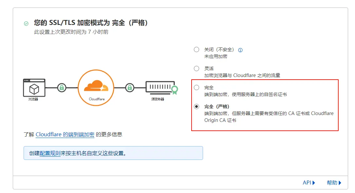Open the 配置规则 link
This screenshot has width=355, height=193.
[50, 153]
